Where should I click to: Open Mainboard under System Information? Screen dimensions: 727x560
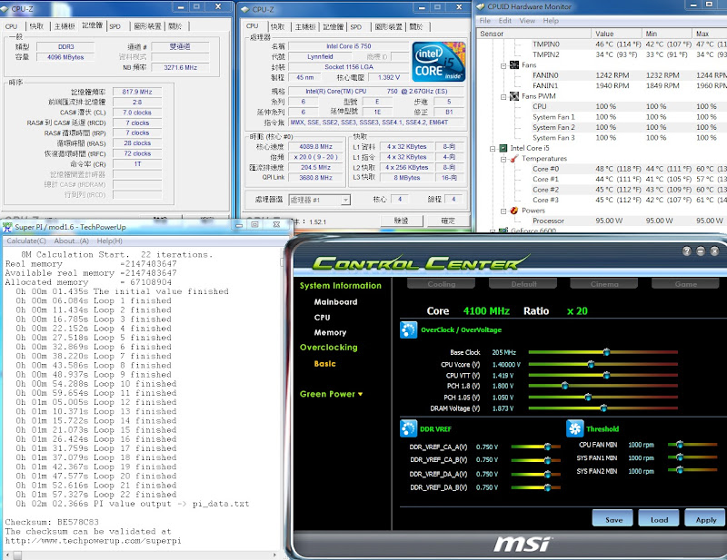[335, 302]
